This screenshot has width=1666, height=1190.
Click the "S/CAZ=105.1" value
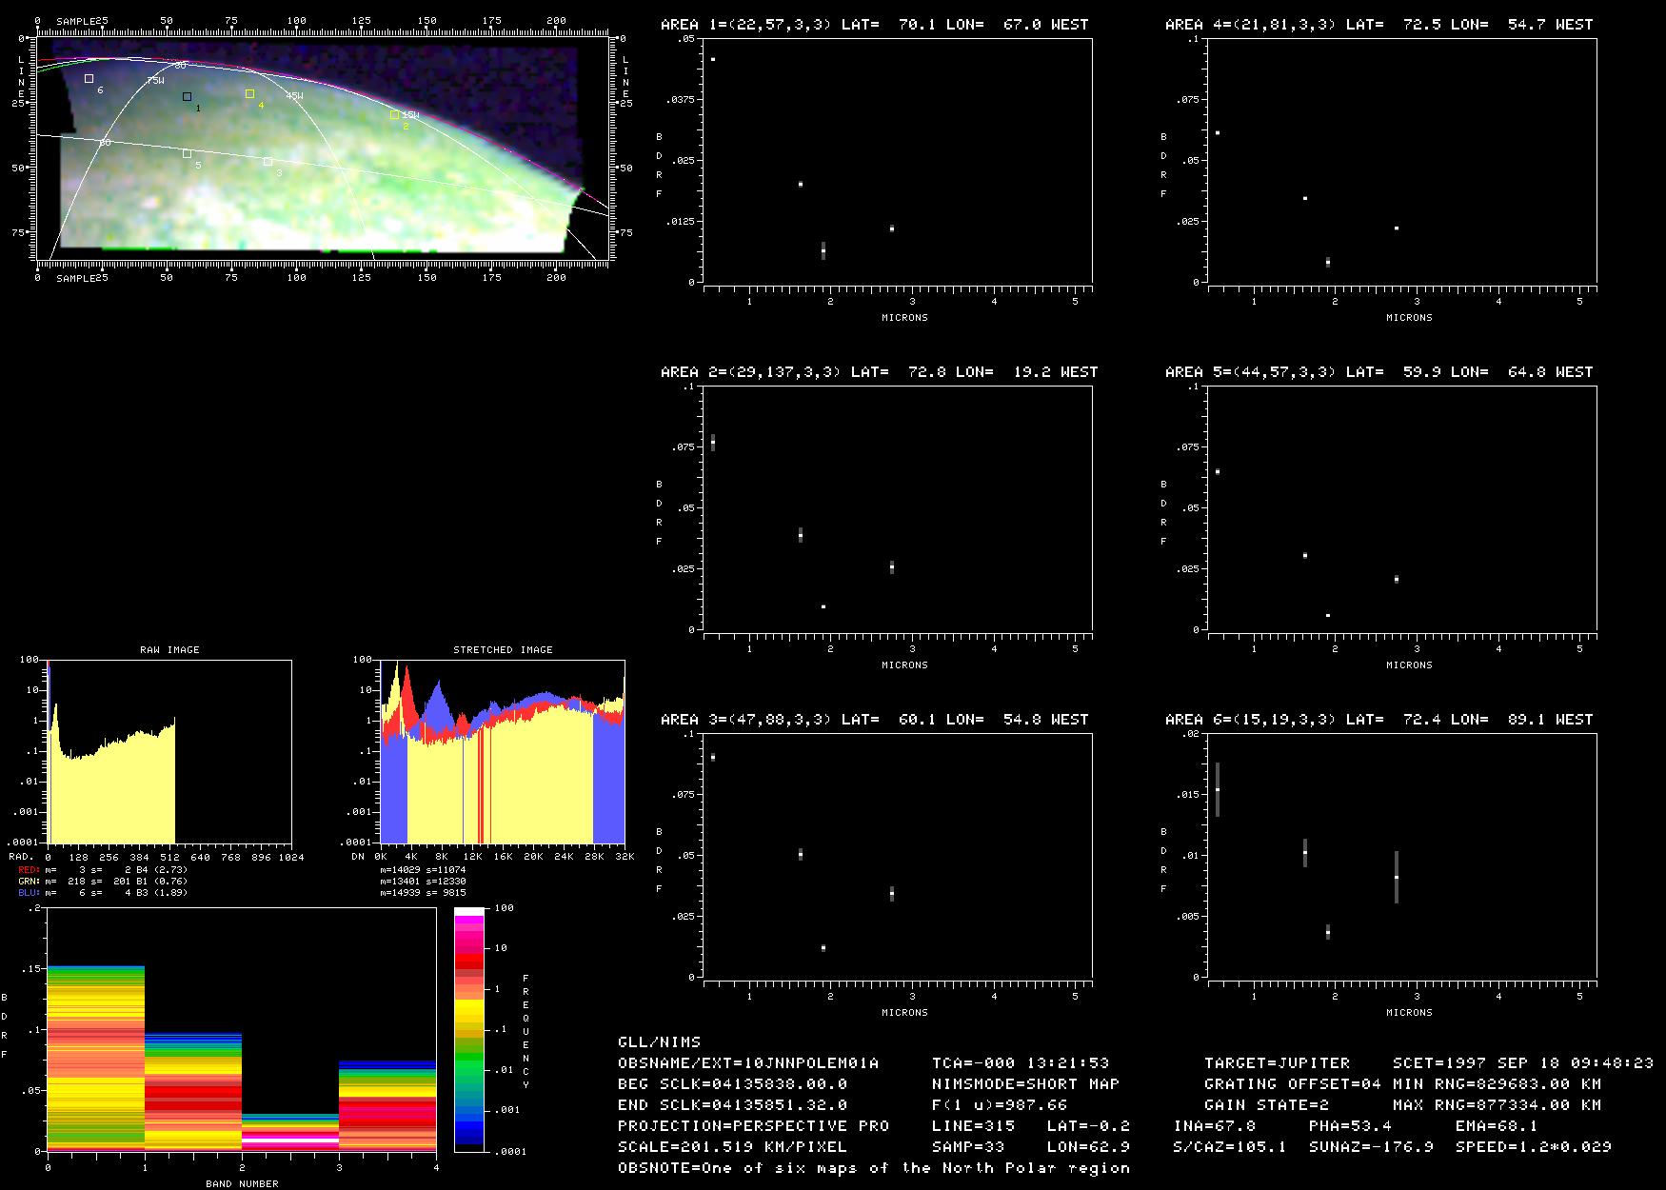coord(1230,1147)
